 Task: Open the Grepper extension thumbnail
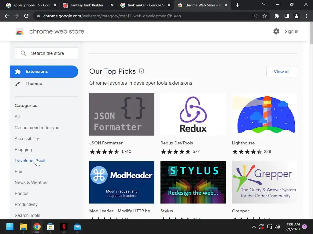pyautogui.click(x=264, y=182)
